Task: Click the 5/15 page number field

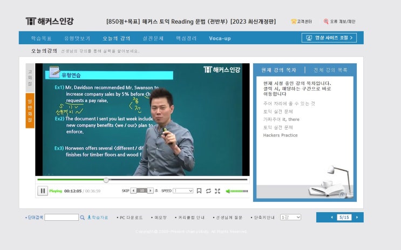Action: tap(344, 218)
